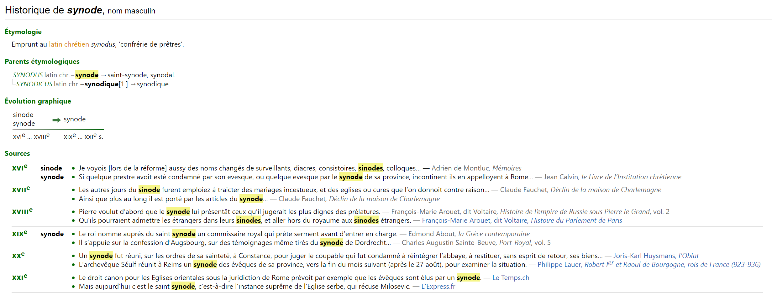This screenshot has height=305, width=772.
Task: Click 'SYNODUS' in the etymology tree
Action: 28,75
